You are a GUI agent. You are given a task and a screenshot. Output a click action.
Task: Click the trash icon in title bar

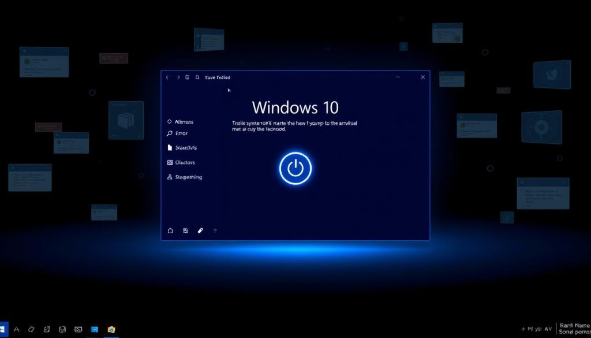click(x=188, y=77)
